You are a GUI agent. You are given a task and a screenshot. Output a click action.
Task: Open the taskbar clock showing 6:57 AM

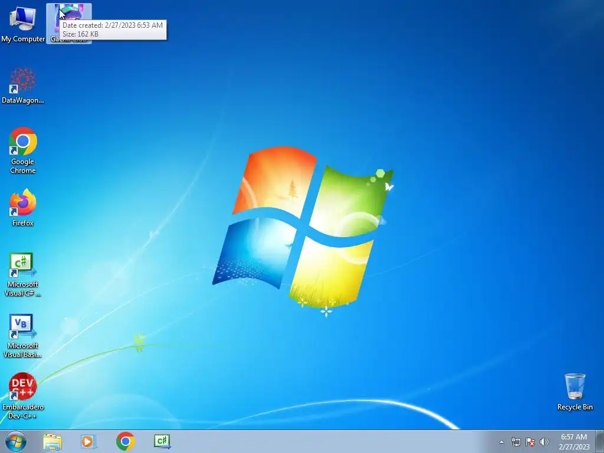tap(574, 442)
